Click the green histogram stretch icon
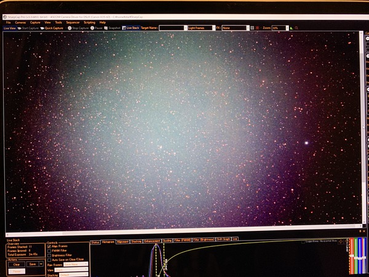The image size is (369, 277). pos(292,28)
